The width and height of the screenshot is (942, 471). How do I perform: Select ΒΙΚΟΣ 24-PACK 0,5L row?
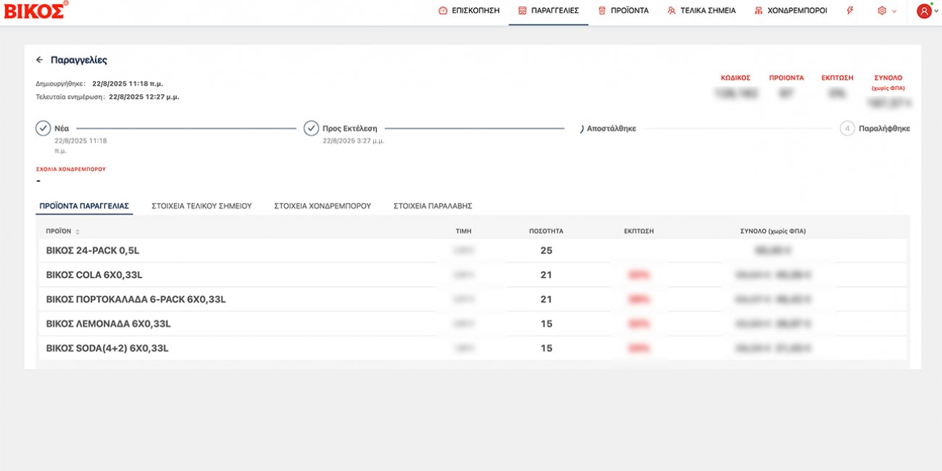(472, 251)
